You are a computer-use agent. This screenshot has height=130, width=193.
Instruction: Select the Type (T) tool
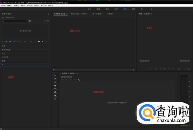[x=55, y=99]
